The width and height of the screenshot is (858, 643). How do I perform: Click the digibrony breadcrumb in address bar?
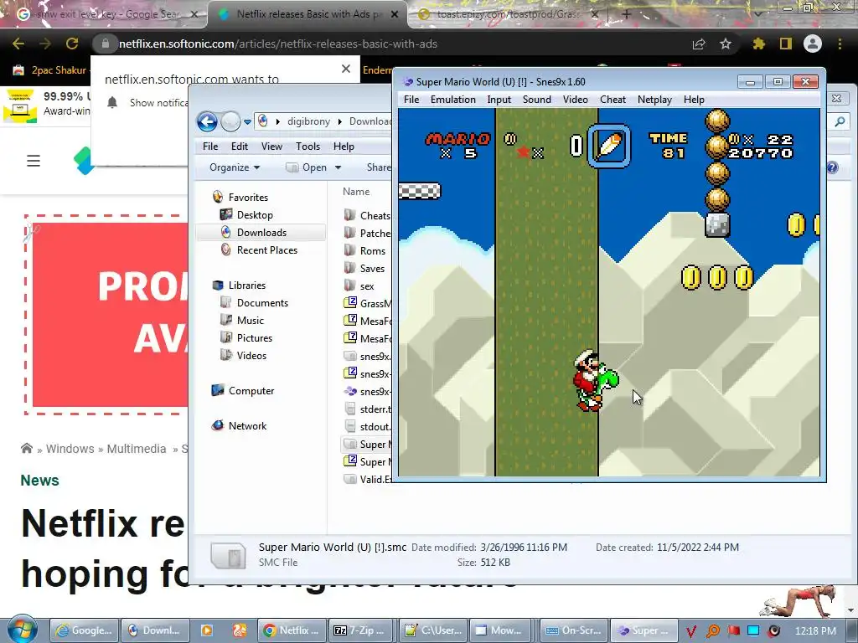308,121
